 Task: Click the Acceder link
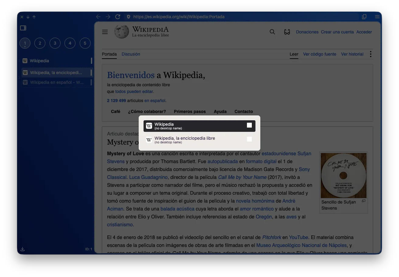(364, 32)
